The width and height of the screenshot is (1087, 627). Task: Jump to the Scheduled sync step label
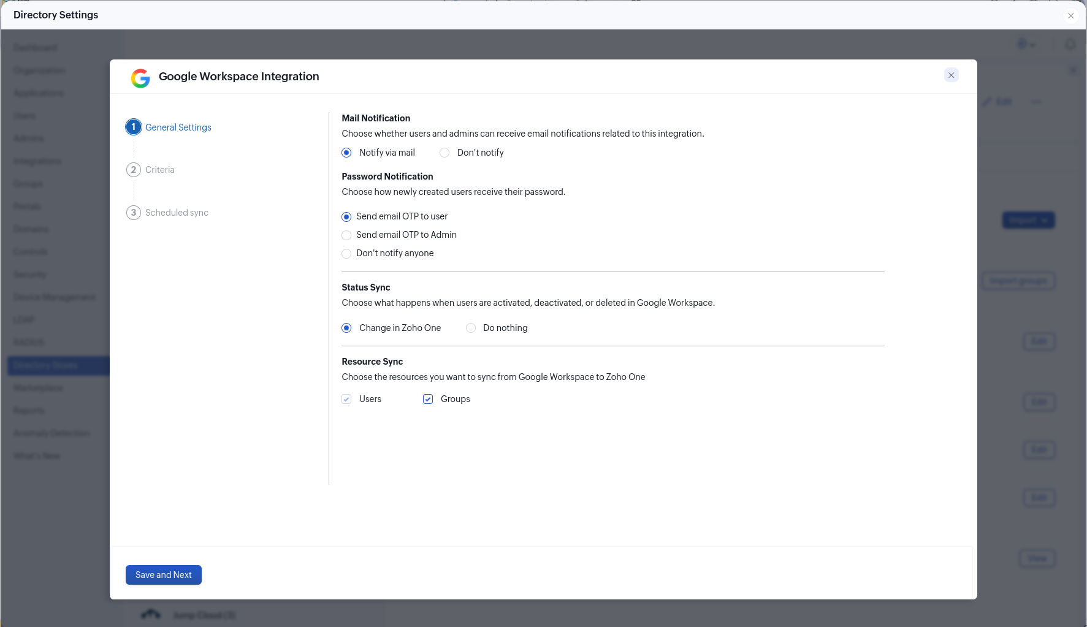[177, 213]
